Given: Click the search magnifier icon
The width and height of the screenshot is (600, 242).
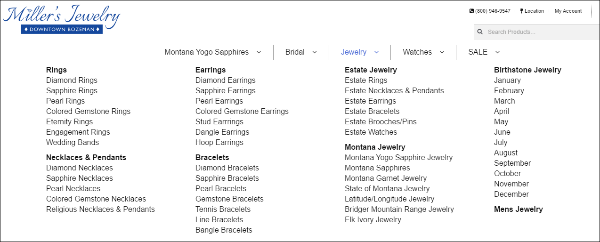Looking at the screenshot, I should (x=480, y=32).
